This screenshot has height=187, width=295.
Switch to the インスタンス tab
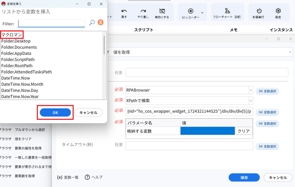click(281, 30)
